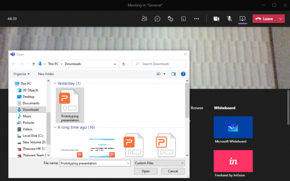290x181 pixels.
Task: Click the navigation pane scrollbar down arrow
Action: pos(49,155)
